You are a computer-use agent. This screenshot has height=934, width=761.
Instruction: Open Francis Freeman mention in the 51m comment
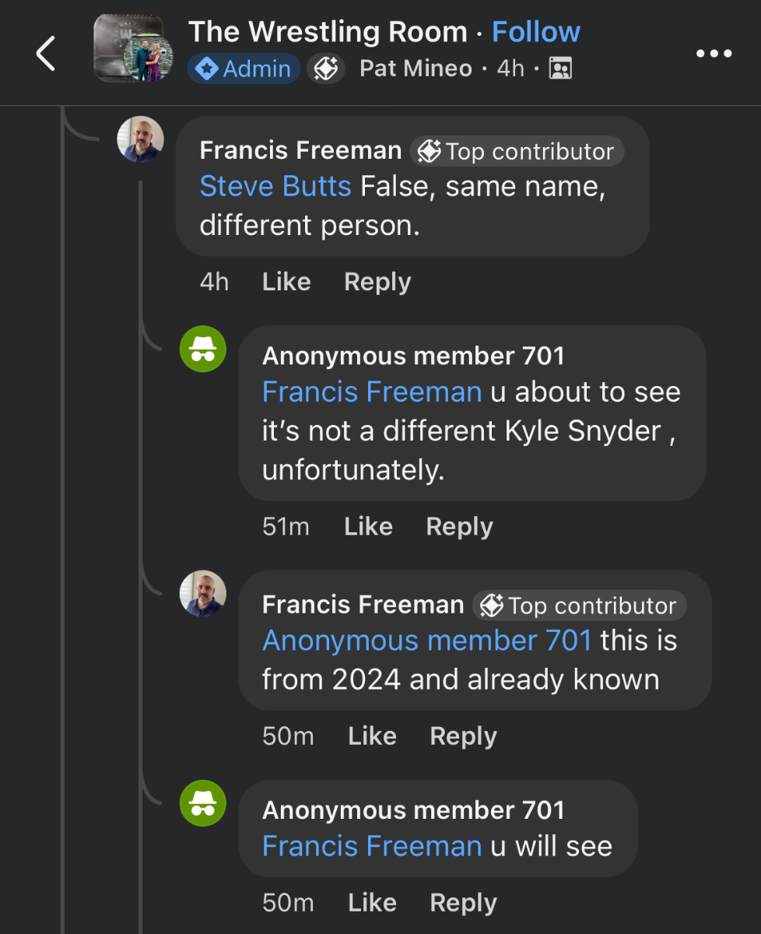pos(372,392)
